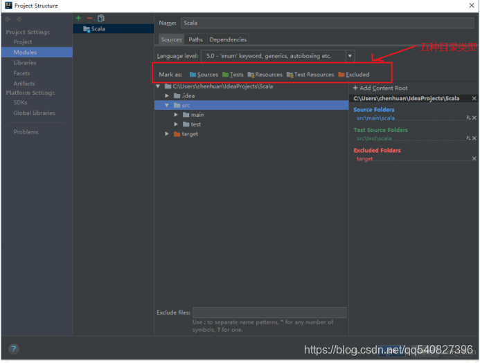Collapse the src folder
The height and width of the screenshot is (363, 480).
pos(167,105)
